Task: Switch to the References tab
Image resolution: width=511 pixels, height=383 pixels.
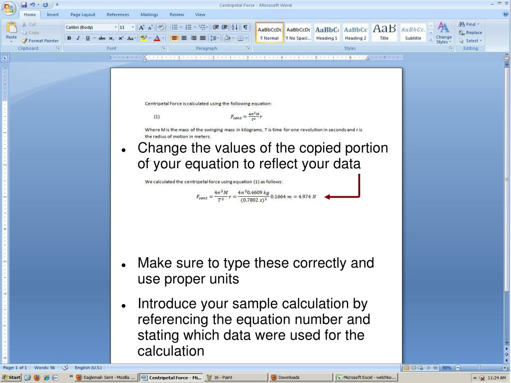Action: click(118, 14)
